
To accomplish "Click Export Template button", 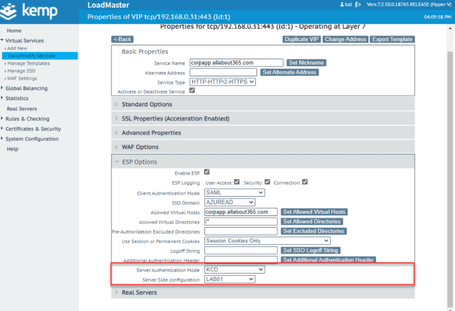I will click(392, 39).
